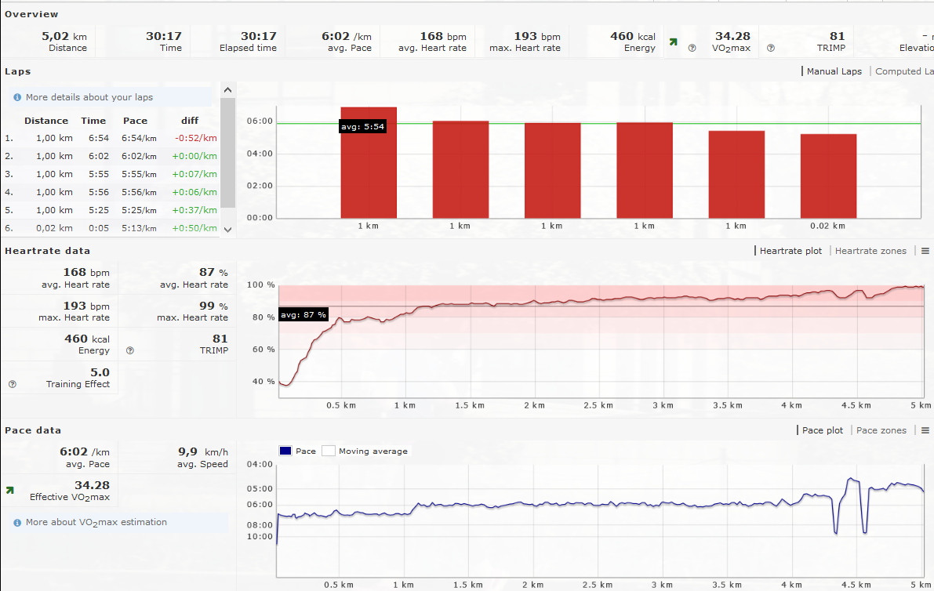
Task: Click the info icon beside VO2max estimation
Action: pyautogui.click(x=17, y=522)
